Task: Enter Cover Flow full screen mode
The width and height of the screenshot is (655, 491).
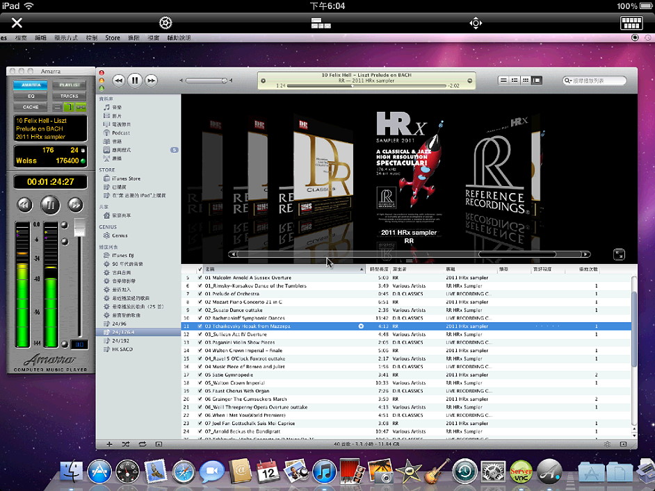Action: 619,254
